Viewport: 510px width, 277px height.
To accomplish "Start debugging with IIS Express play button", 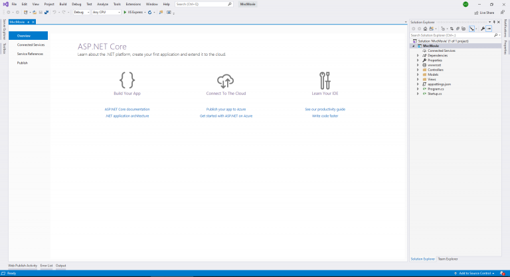I will (x=125, y=12).
